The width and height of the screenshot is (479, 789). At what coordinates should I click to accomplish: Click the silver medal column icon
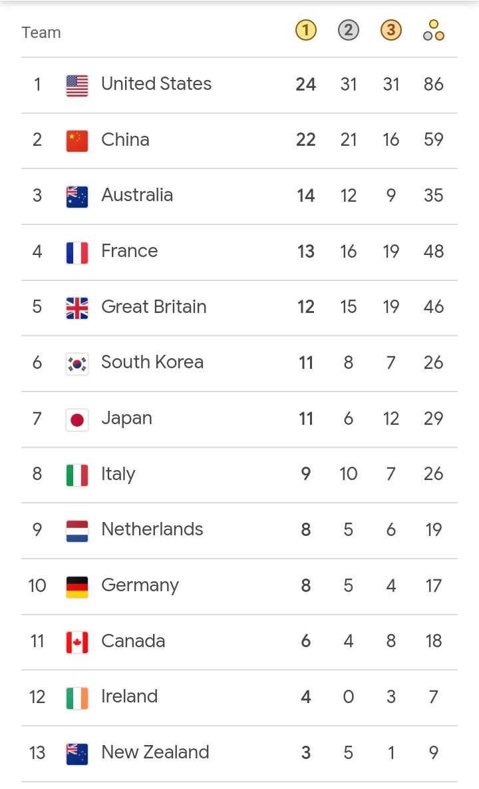tap(348, 30)
